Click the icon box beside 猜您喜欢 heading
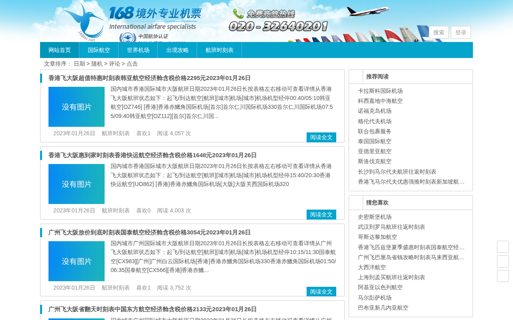This screenshot has width=513, height=320. [x=356, y=203]
